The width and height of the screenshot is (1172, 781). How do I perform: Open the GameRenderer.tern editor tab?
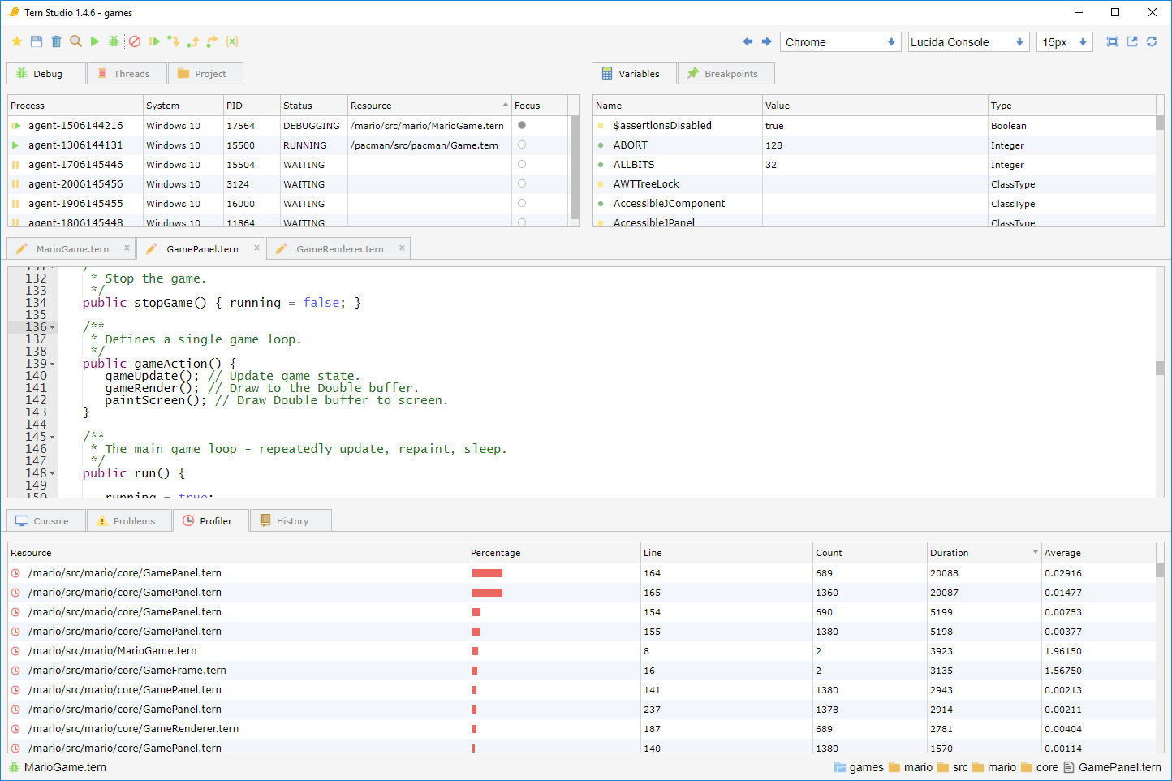[338, 249]
